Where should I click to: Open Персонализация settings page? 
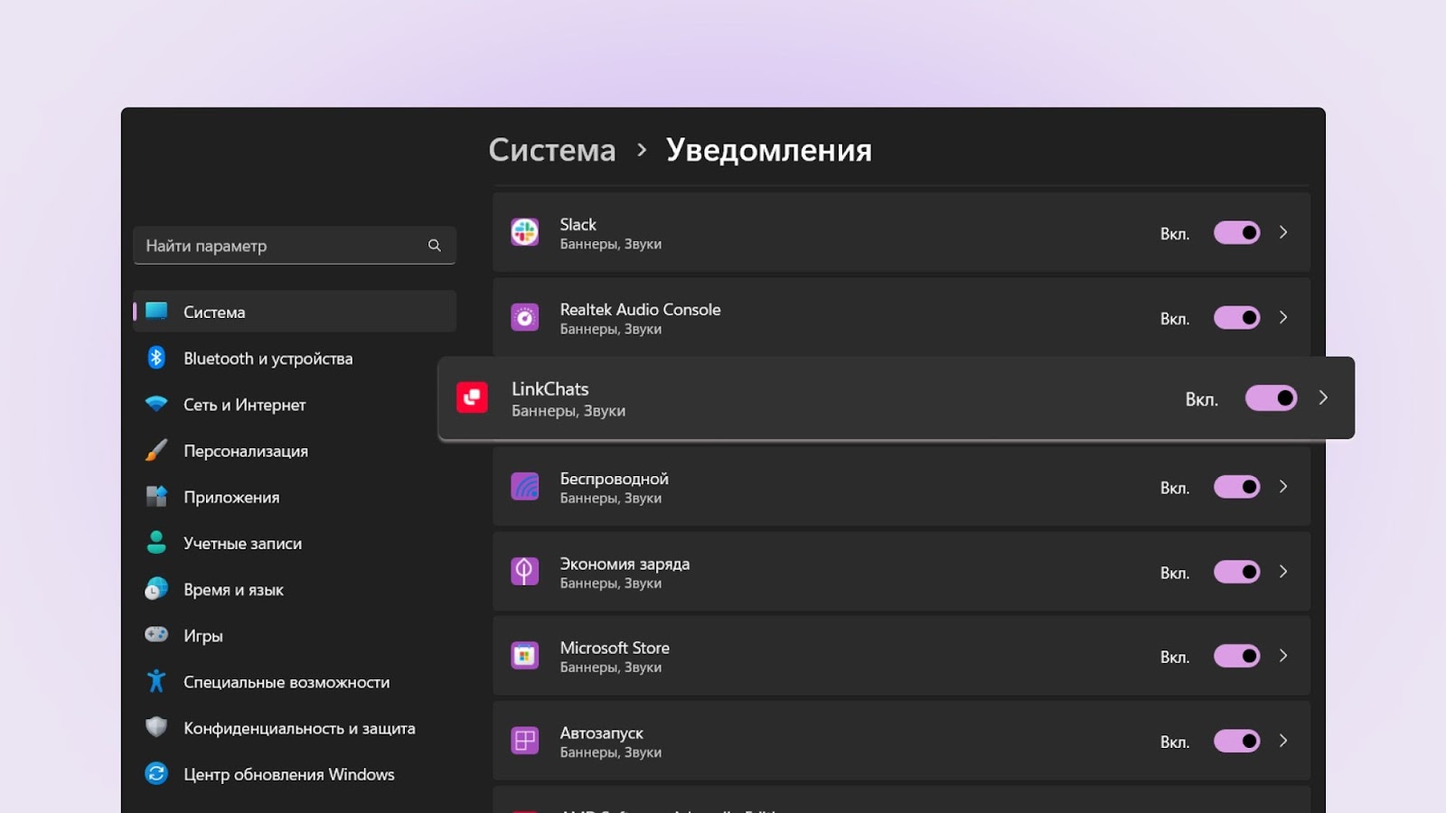pyautogui.click(x=295, y=450)
